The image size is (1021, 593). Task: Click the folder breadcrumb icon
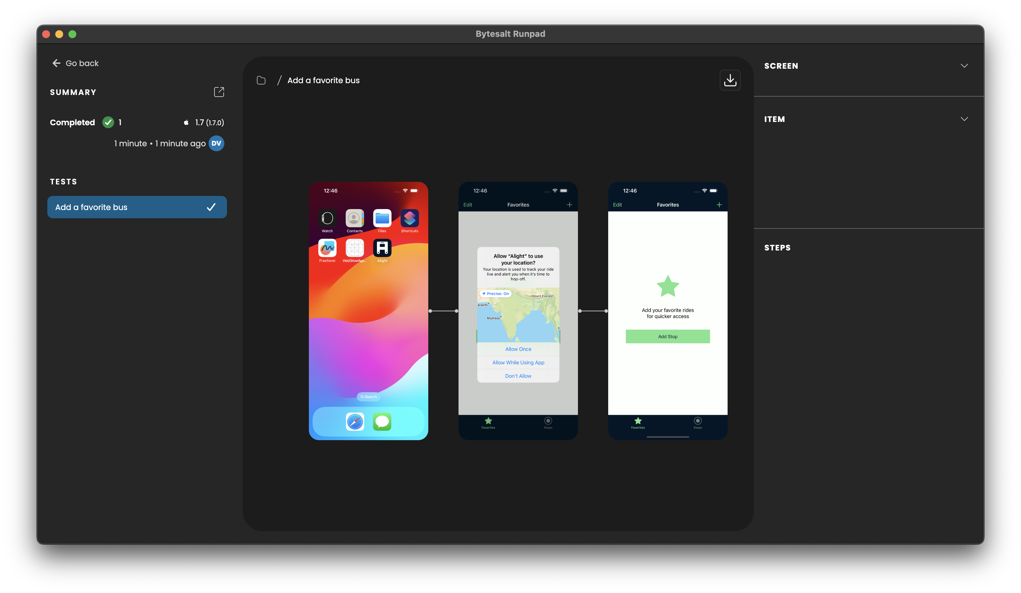coord(261,80)
